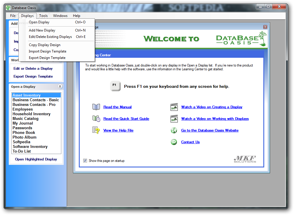
Task: Open the Help menu
Action: 76,16
